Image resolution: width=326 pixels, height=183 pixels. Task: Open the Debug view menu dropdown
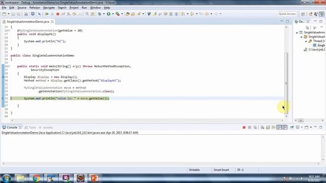[321, 27]
